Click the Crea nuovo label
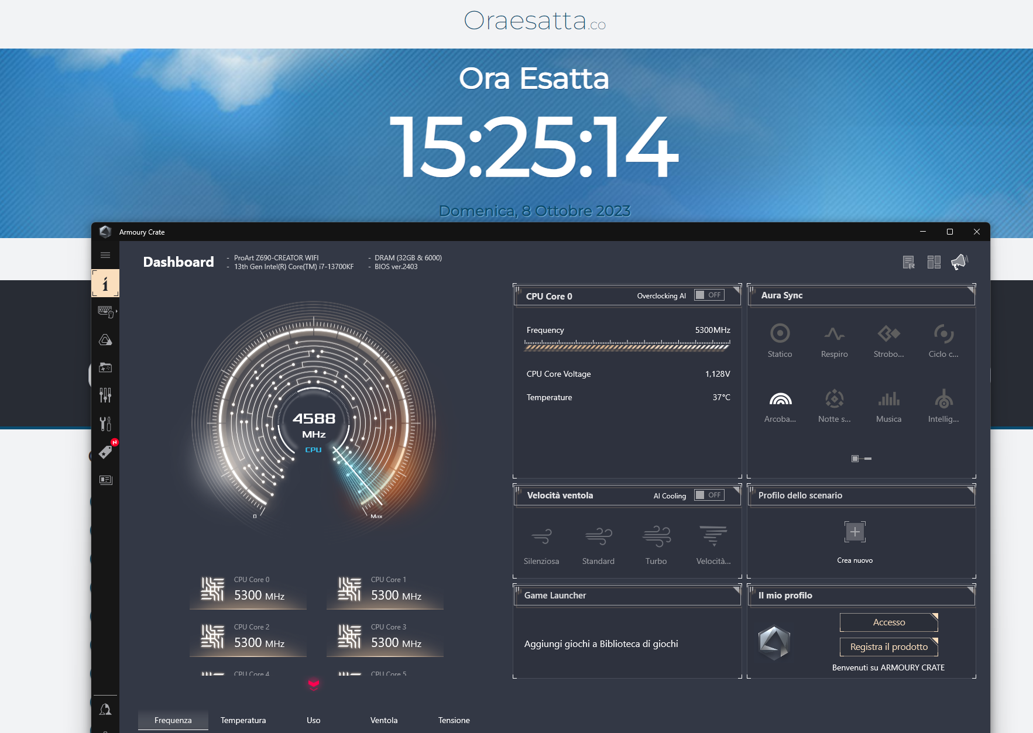 855,560
